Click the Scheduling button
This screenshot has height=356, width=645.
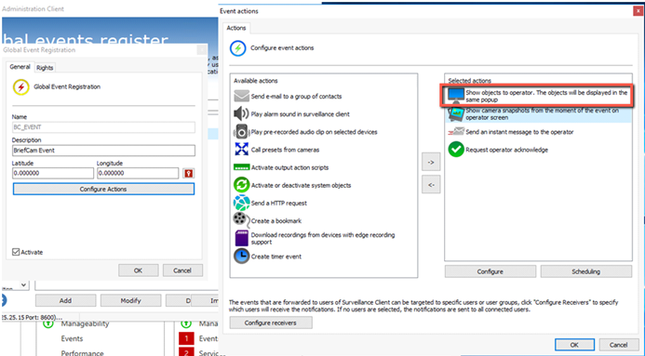coord(585,271)
